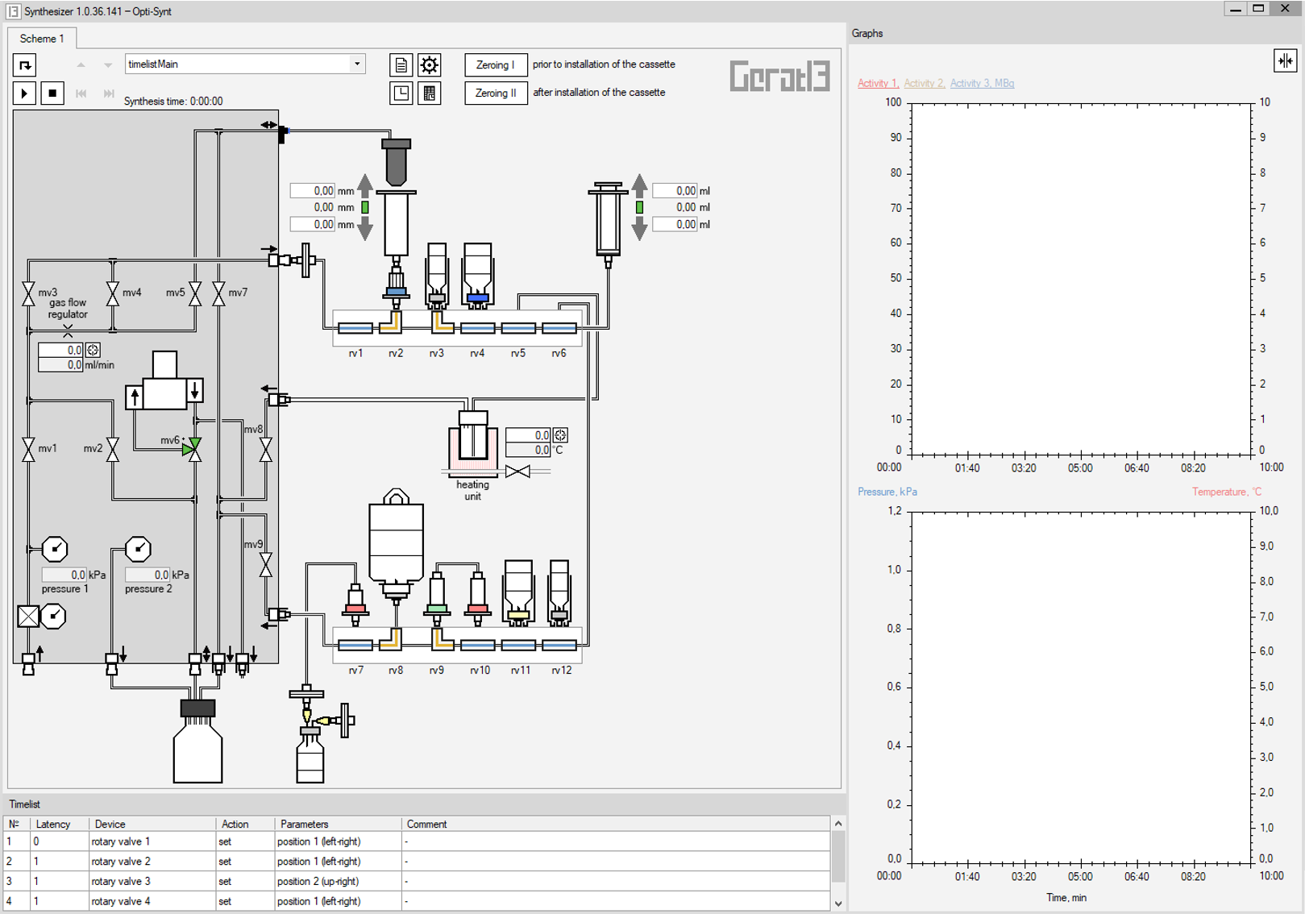Toggle valve mv4
Viewport: 1305px width, 914px height.
point(113,293)
